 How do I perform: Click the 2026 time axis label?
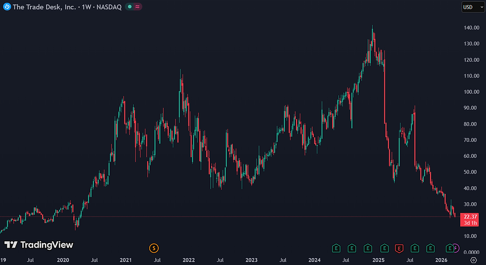click(x=441, y=260)
